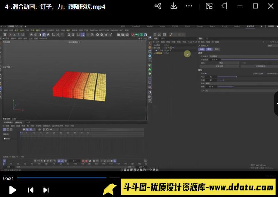Click the highlighted blue sphere toolbar icon
This screenshot has height=197, width=278.
coord(44,35)
